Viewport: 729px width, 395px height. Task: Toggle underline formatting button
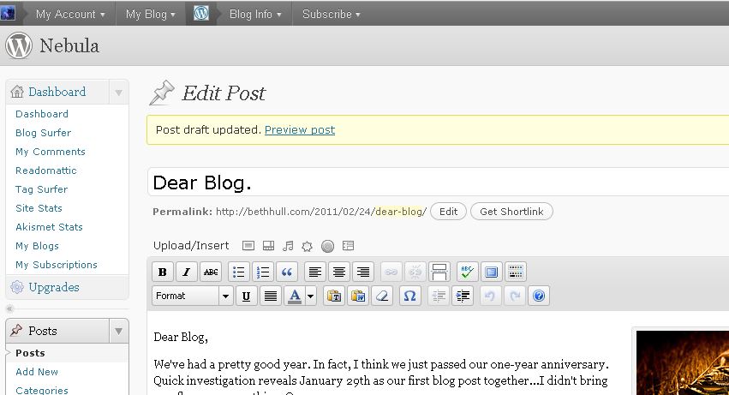(x=247, y=296)
